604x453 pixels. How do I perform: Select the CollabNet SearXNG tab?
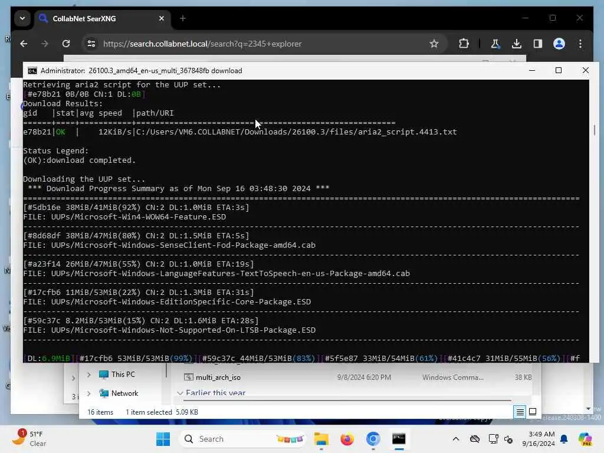coord(102,18)
